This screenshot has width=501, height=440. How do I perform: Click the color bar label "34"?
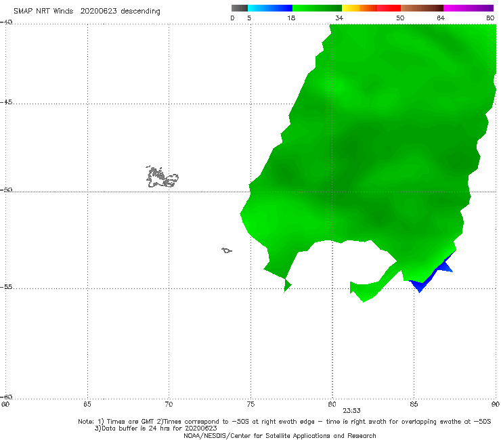pyautogui.click(x=339, y=18)
